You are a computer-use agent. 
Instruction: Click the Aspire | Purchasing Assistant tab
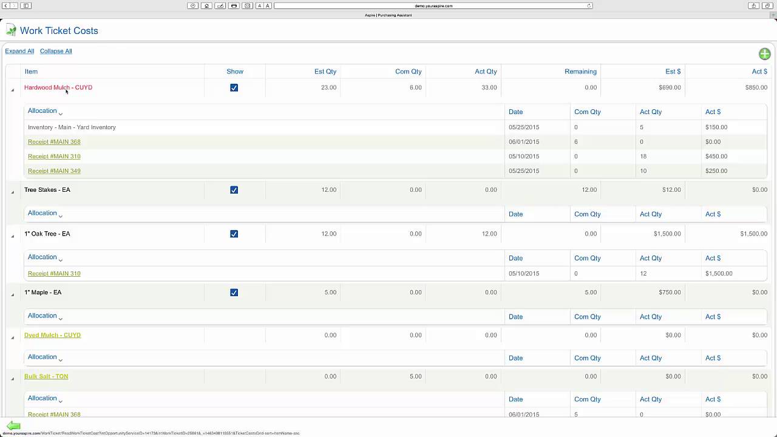388,15
